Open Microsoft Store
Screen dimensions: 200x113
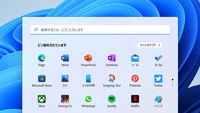(x=42, y=81)
